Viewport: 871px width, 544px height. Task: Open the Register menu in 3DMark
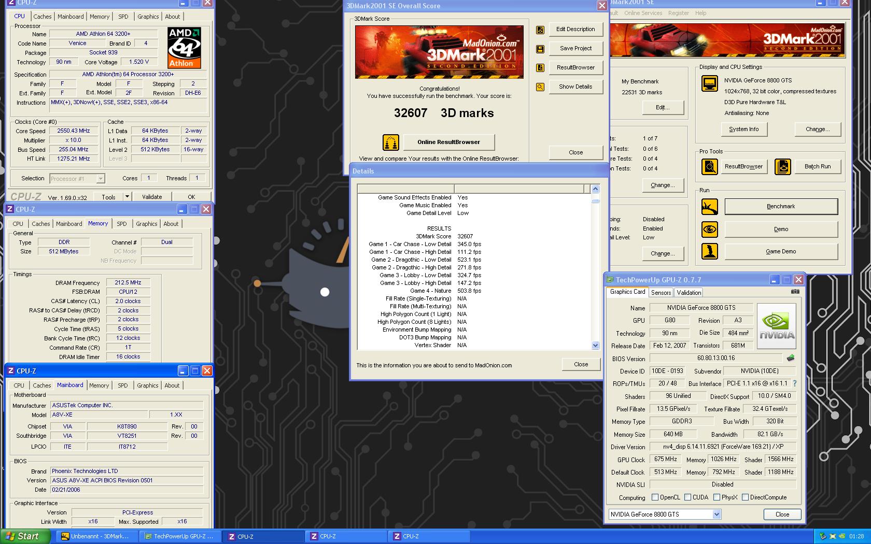pos(679,13)
